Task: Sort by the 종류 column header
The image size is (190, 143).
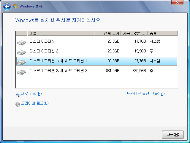Action: [x=163, y=33]
